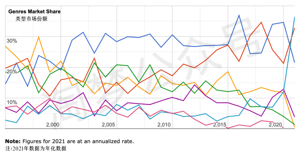Viewport: 308px width, 154px height.
Task: Click the pink line's peak just before 2,000
Action: click(x=50, y=99)
